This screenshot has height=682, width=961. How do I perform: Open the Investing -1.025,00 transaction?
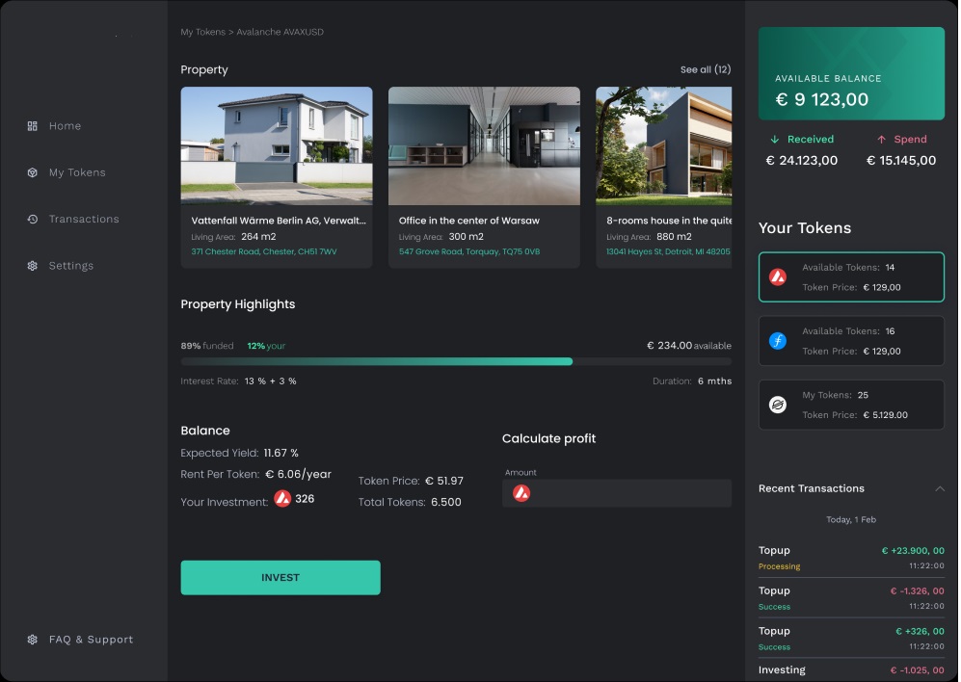click(851, 670)
